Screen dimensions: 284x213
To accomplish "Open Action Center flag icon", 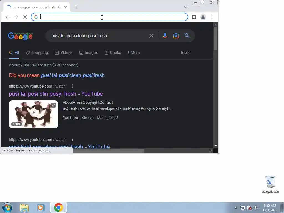I will pos(249,208).
